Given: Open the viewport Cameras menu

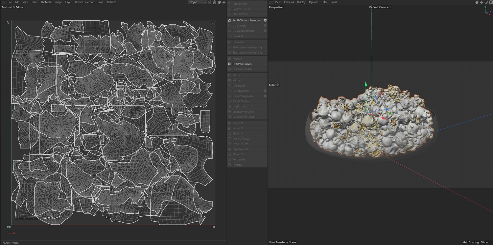Looking at the screenshot, I should 289,2.
